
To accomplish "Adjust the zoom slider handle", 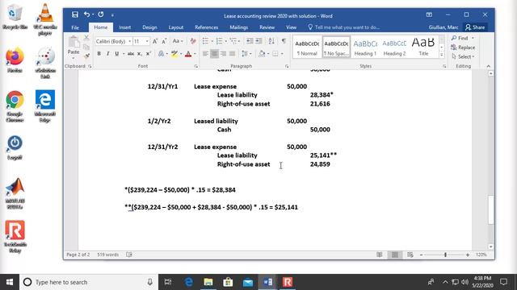I will click(x=445, y=255).
